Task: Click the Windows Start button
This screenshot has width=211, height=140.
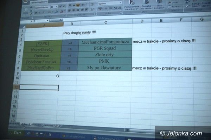Action: pos(15,133)
